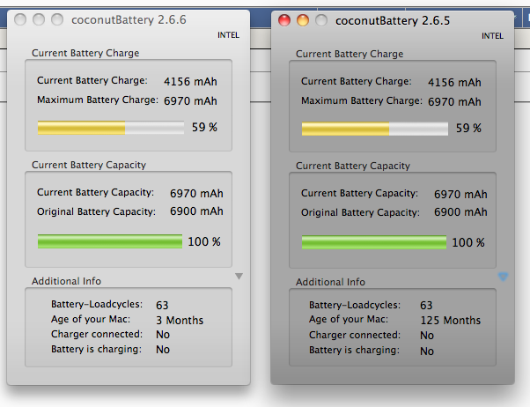Close the inactive coconutBattery 2.6.6 window
Image resolution: width=530 pixels, height=407 pixels.
pos(20,19)
